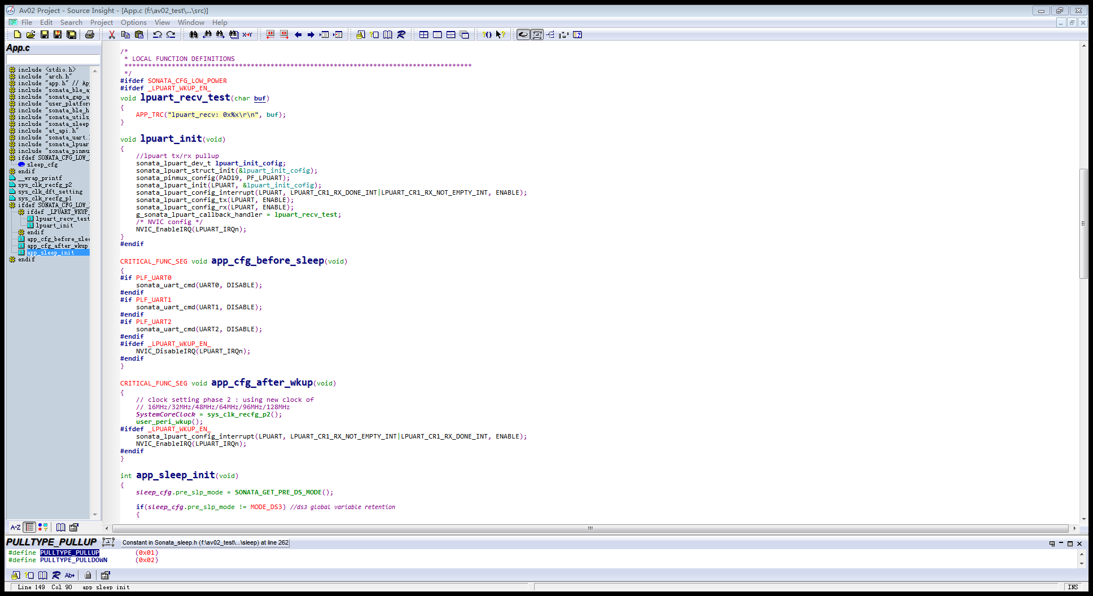Select app_cfg_before_sleep in the symbol tree
Viewport: 1093px width, 596px height.
tap(58, 239)
